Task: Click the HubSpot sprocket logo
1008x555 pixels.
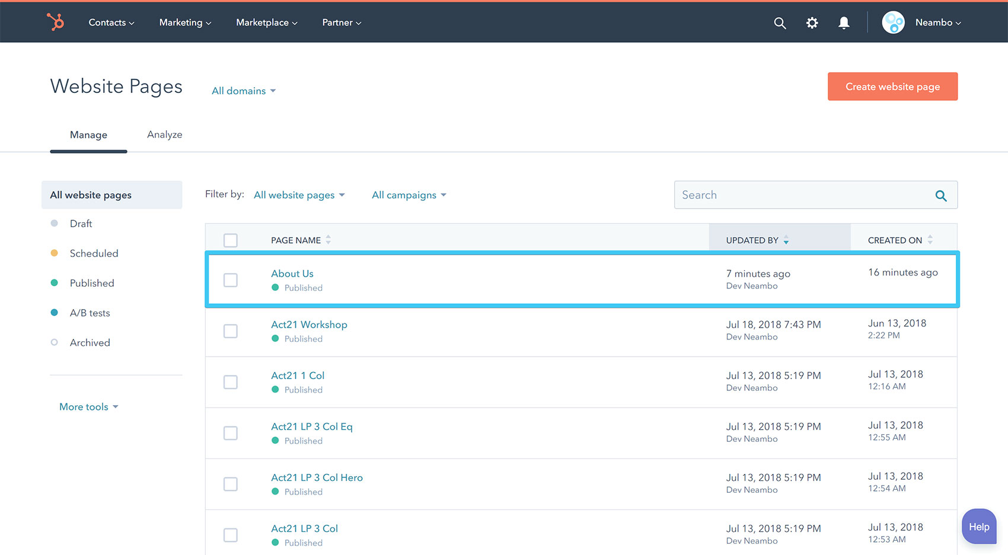Action: click(x=55, y=22)
